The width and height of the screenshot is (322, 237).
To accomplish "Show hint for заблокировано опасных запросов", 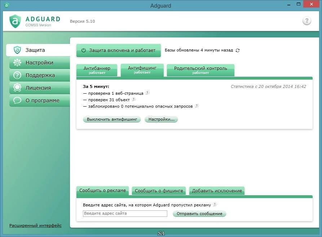I will point(197,106).
